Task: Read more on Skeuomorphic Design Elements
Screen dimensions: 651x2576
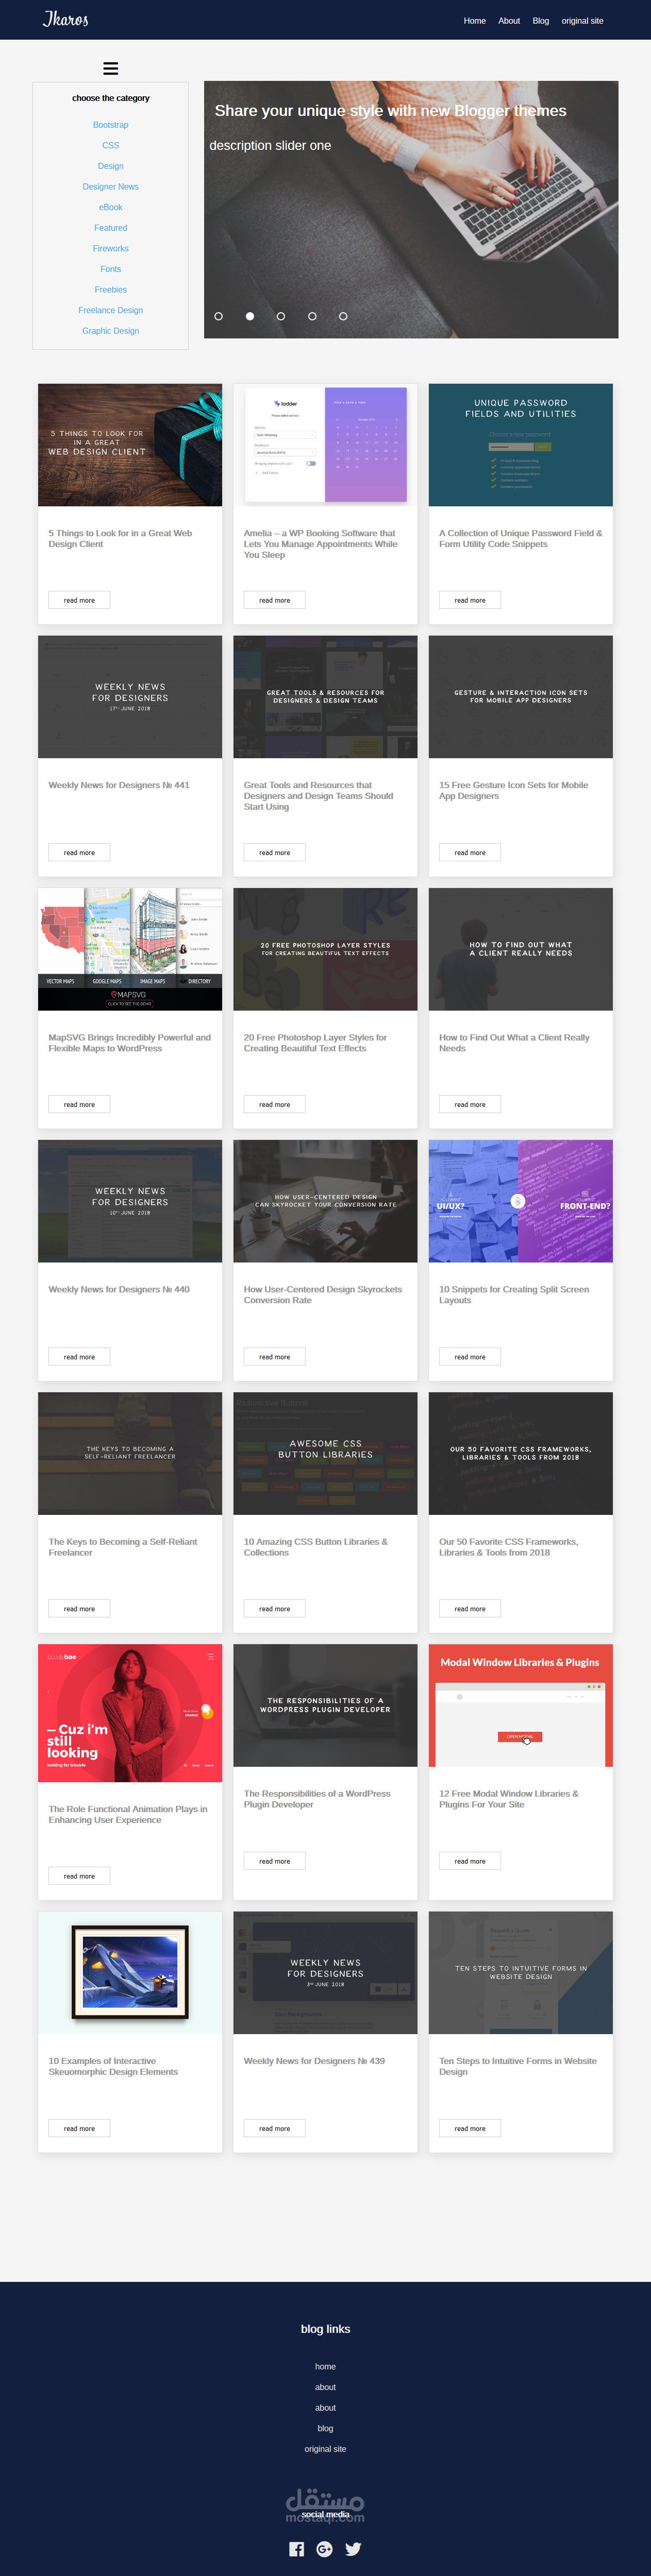Action: tap(79, 2128)
